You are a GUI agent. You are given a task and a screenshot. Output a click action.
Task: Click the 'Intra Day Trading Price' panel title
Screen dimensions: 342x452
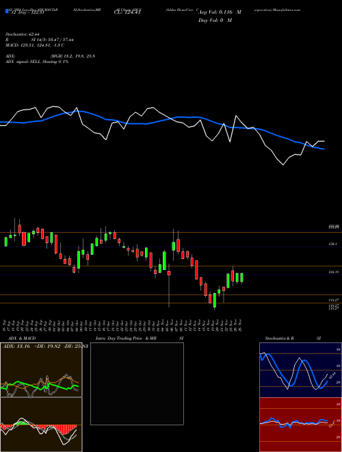(x=119, y=338)
